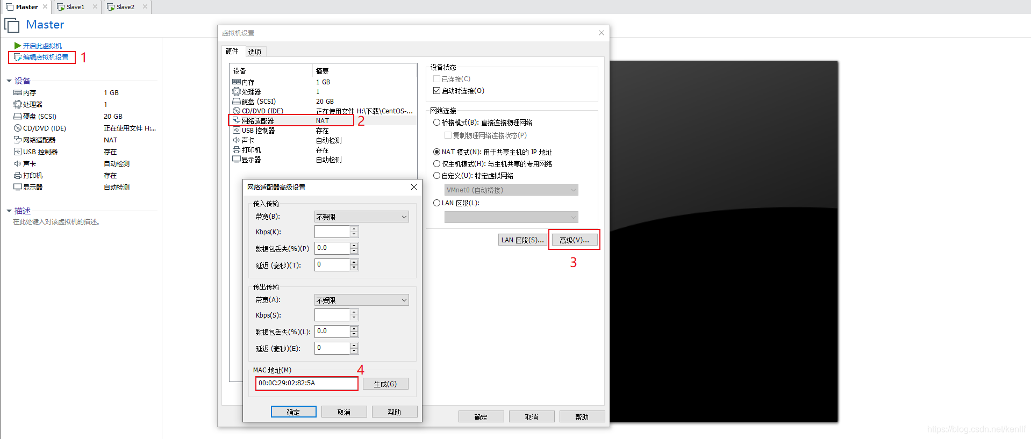Viewport: 1031px width, 439px height.
Task: Click 生成(G) MAC address button
Action: click(x=385, y=384)
